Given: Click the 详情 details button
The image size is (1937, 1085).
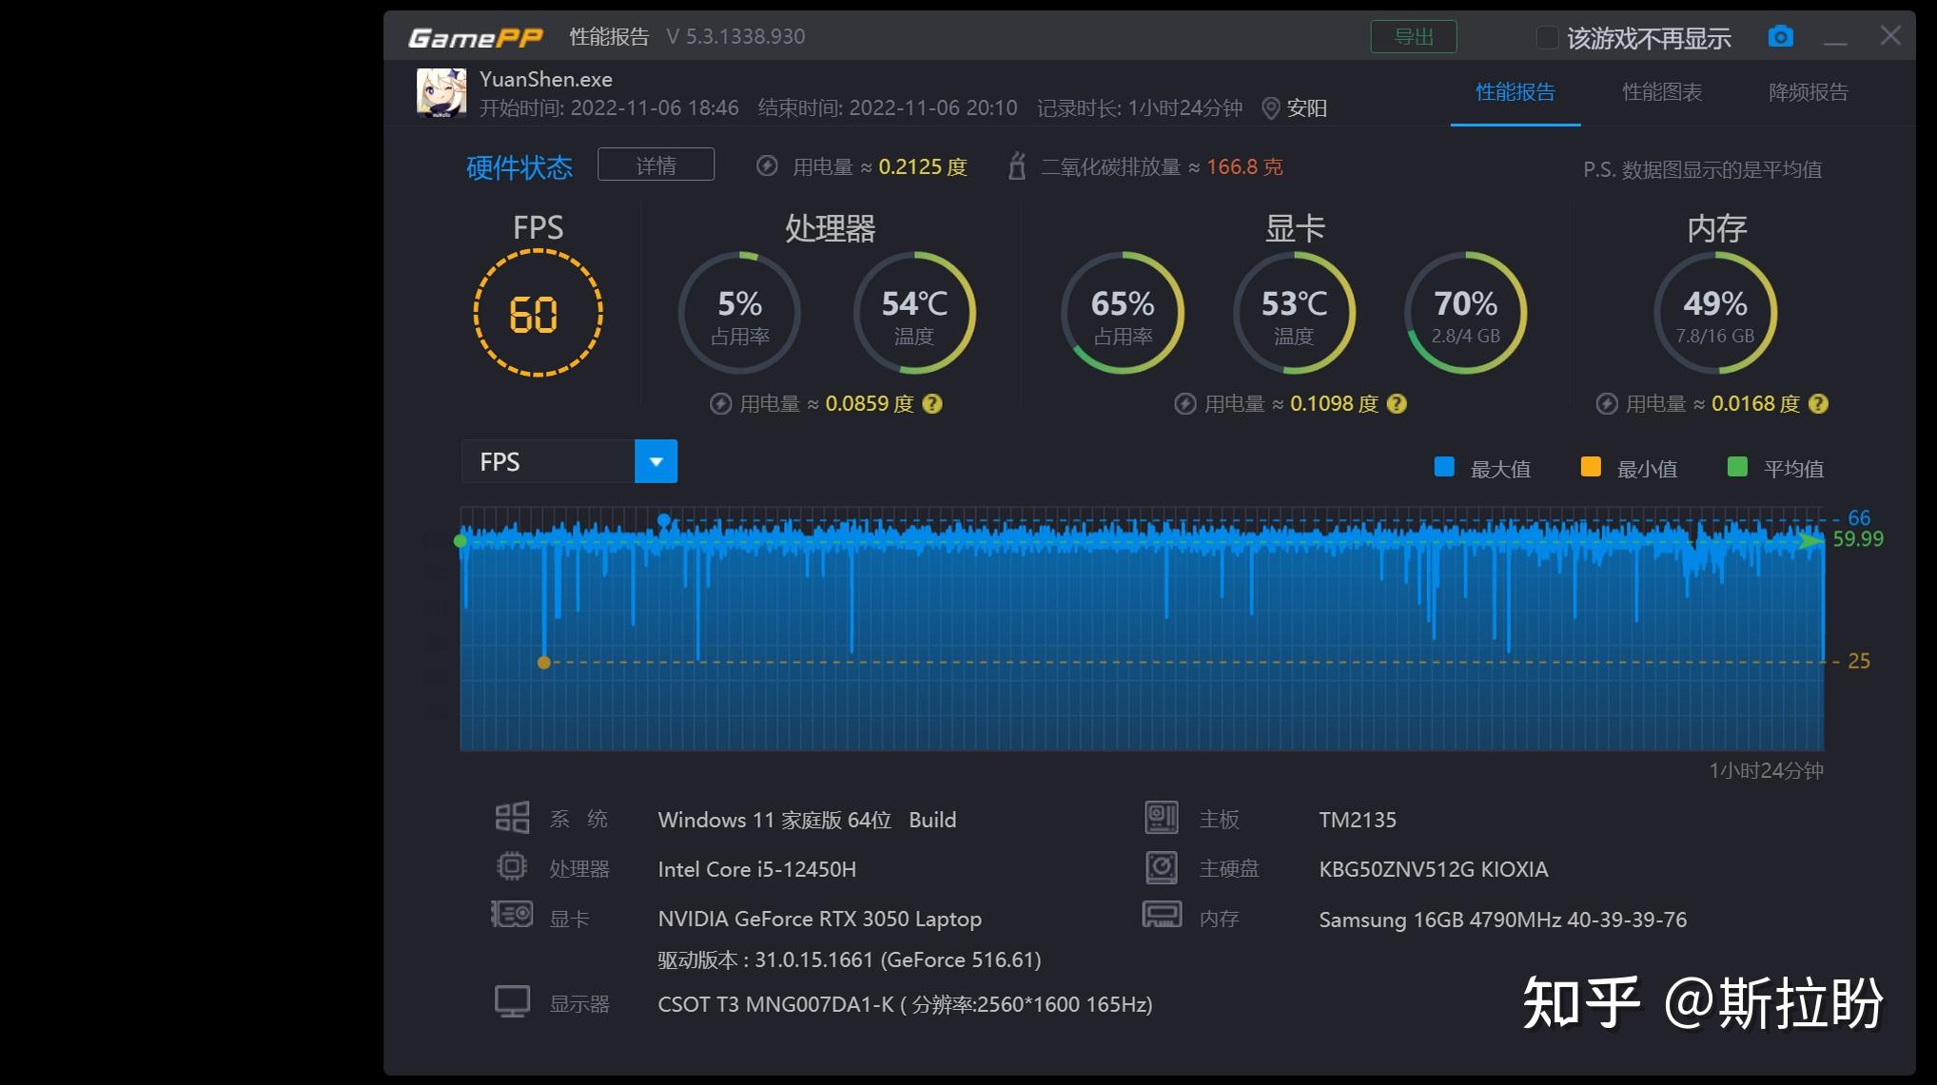Looking at the screenshot, I should pyautogui.click(x=655, y=165).
